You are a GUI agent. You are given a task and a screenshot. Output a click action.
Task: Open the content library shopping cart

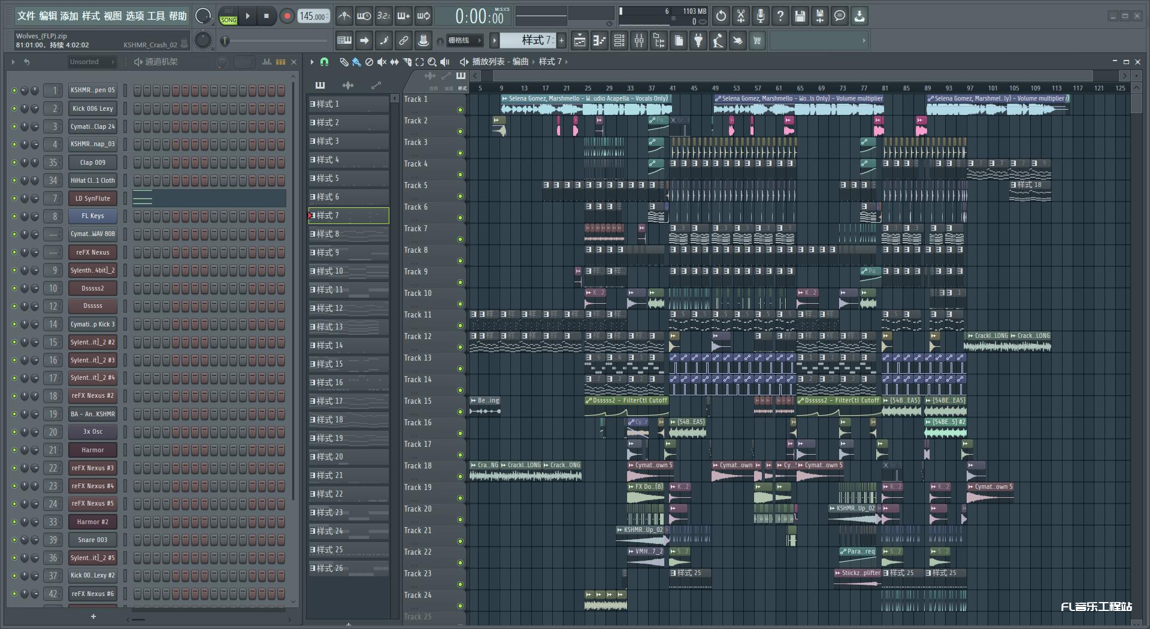point(757,41)
